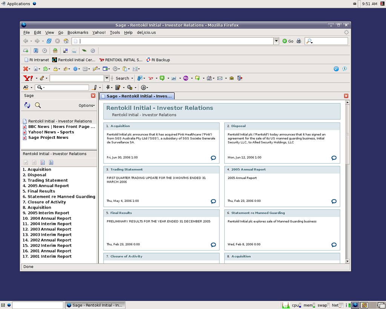Click the Sage discover feeds magnifier icon

[38, 106]
